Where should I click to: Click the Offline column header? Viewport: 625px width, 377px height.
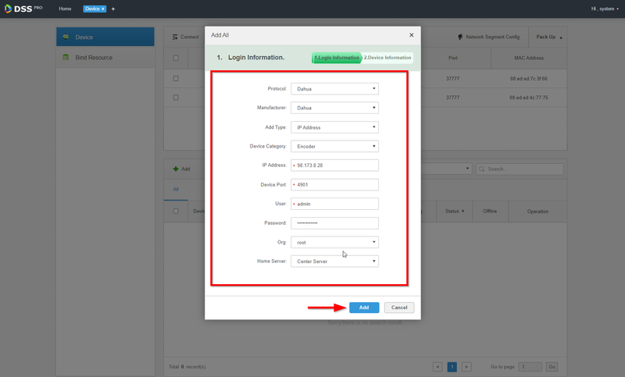(490, 212)
